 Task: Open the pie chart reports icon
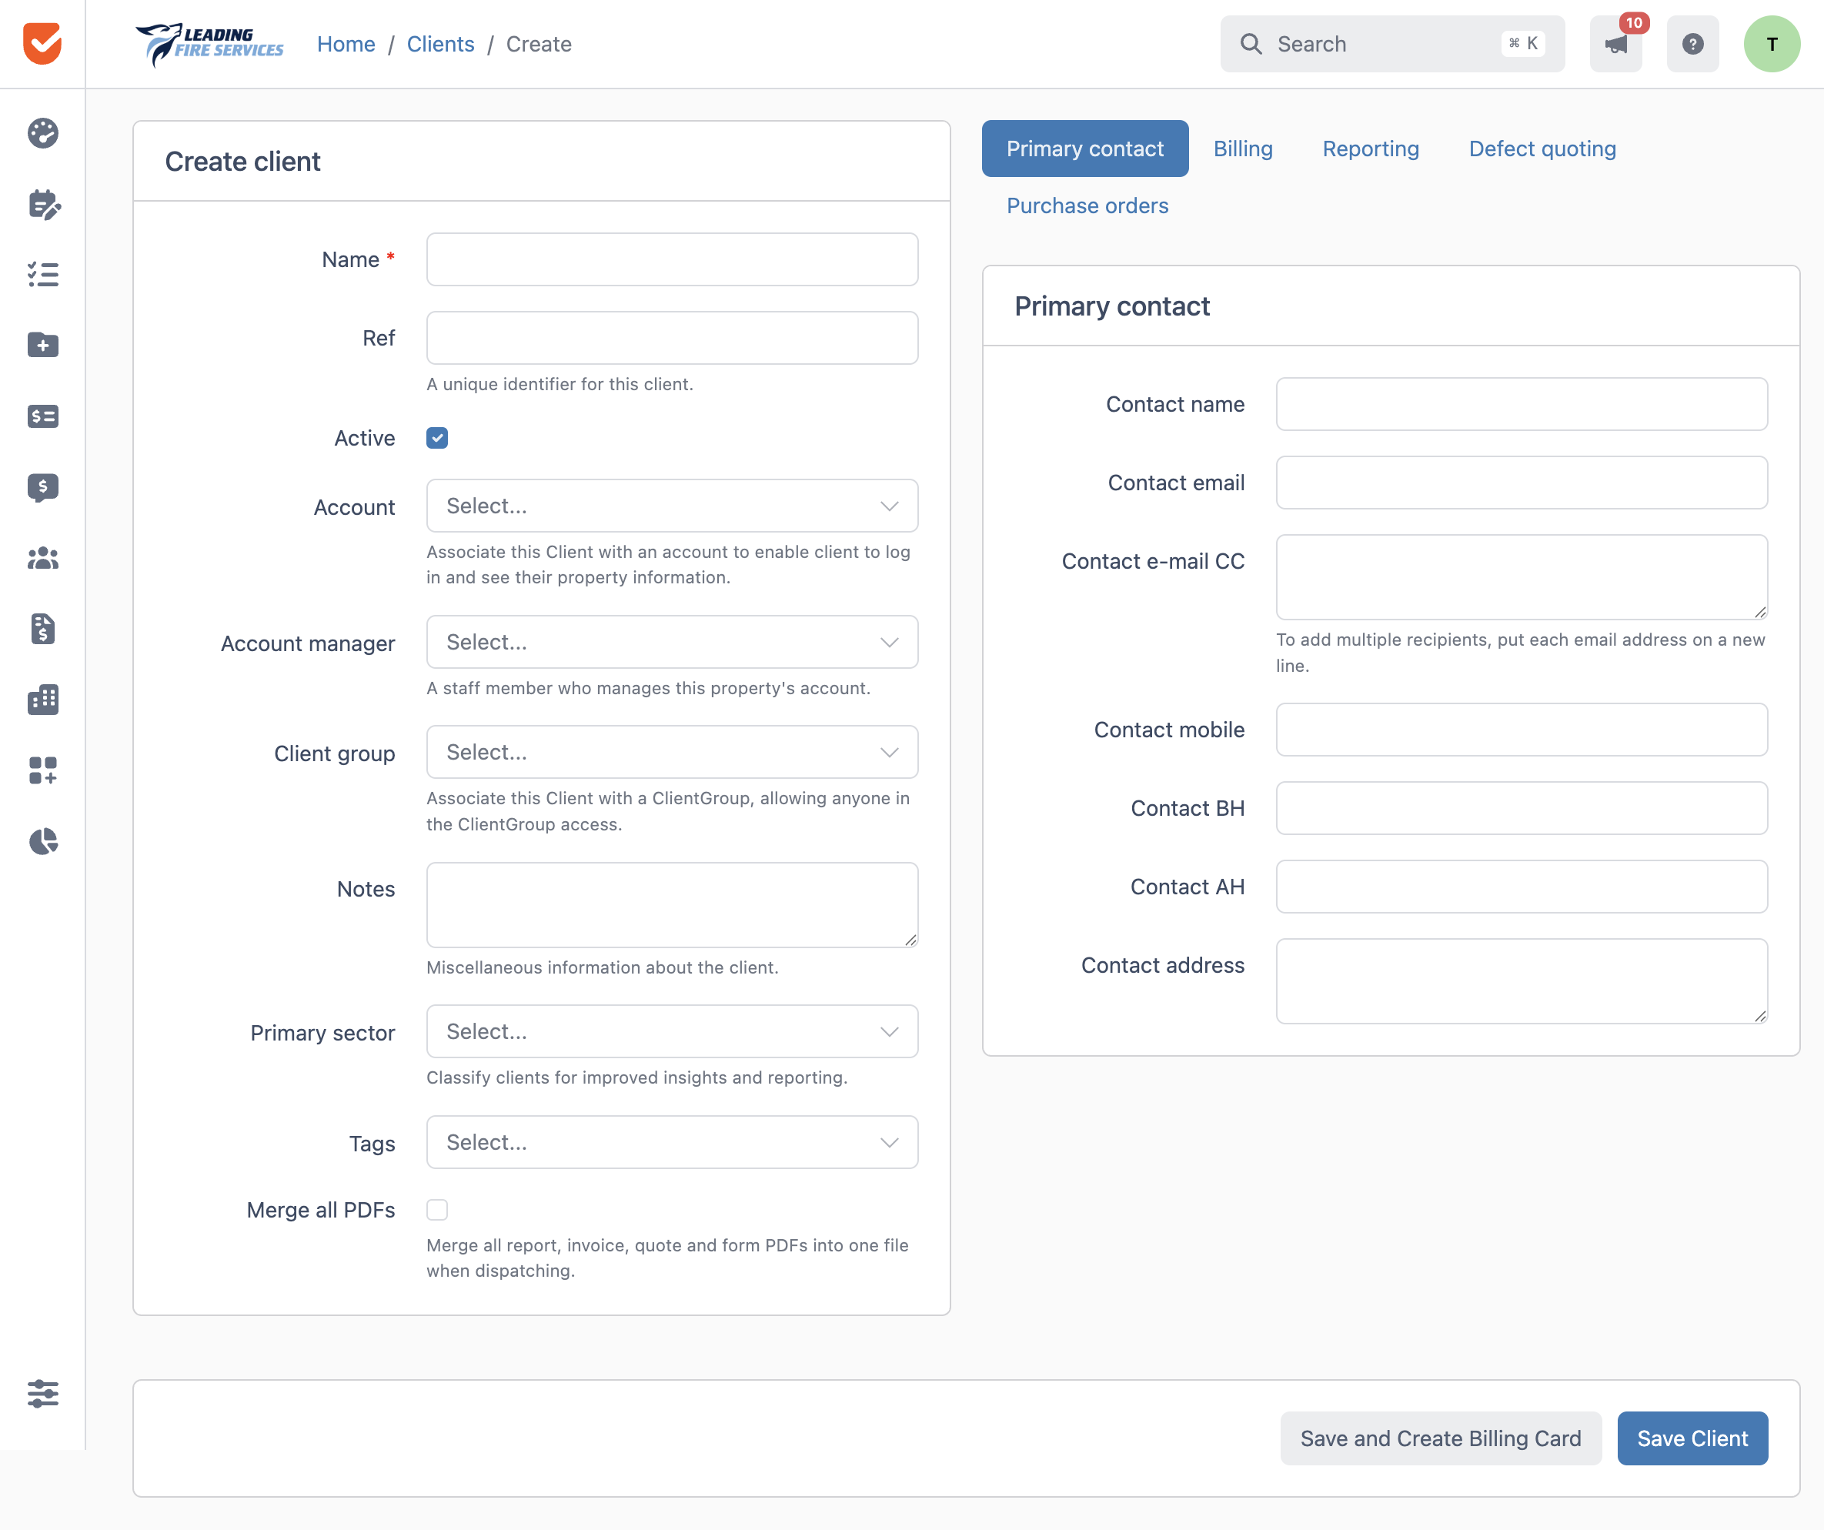click(42, 840)
